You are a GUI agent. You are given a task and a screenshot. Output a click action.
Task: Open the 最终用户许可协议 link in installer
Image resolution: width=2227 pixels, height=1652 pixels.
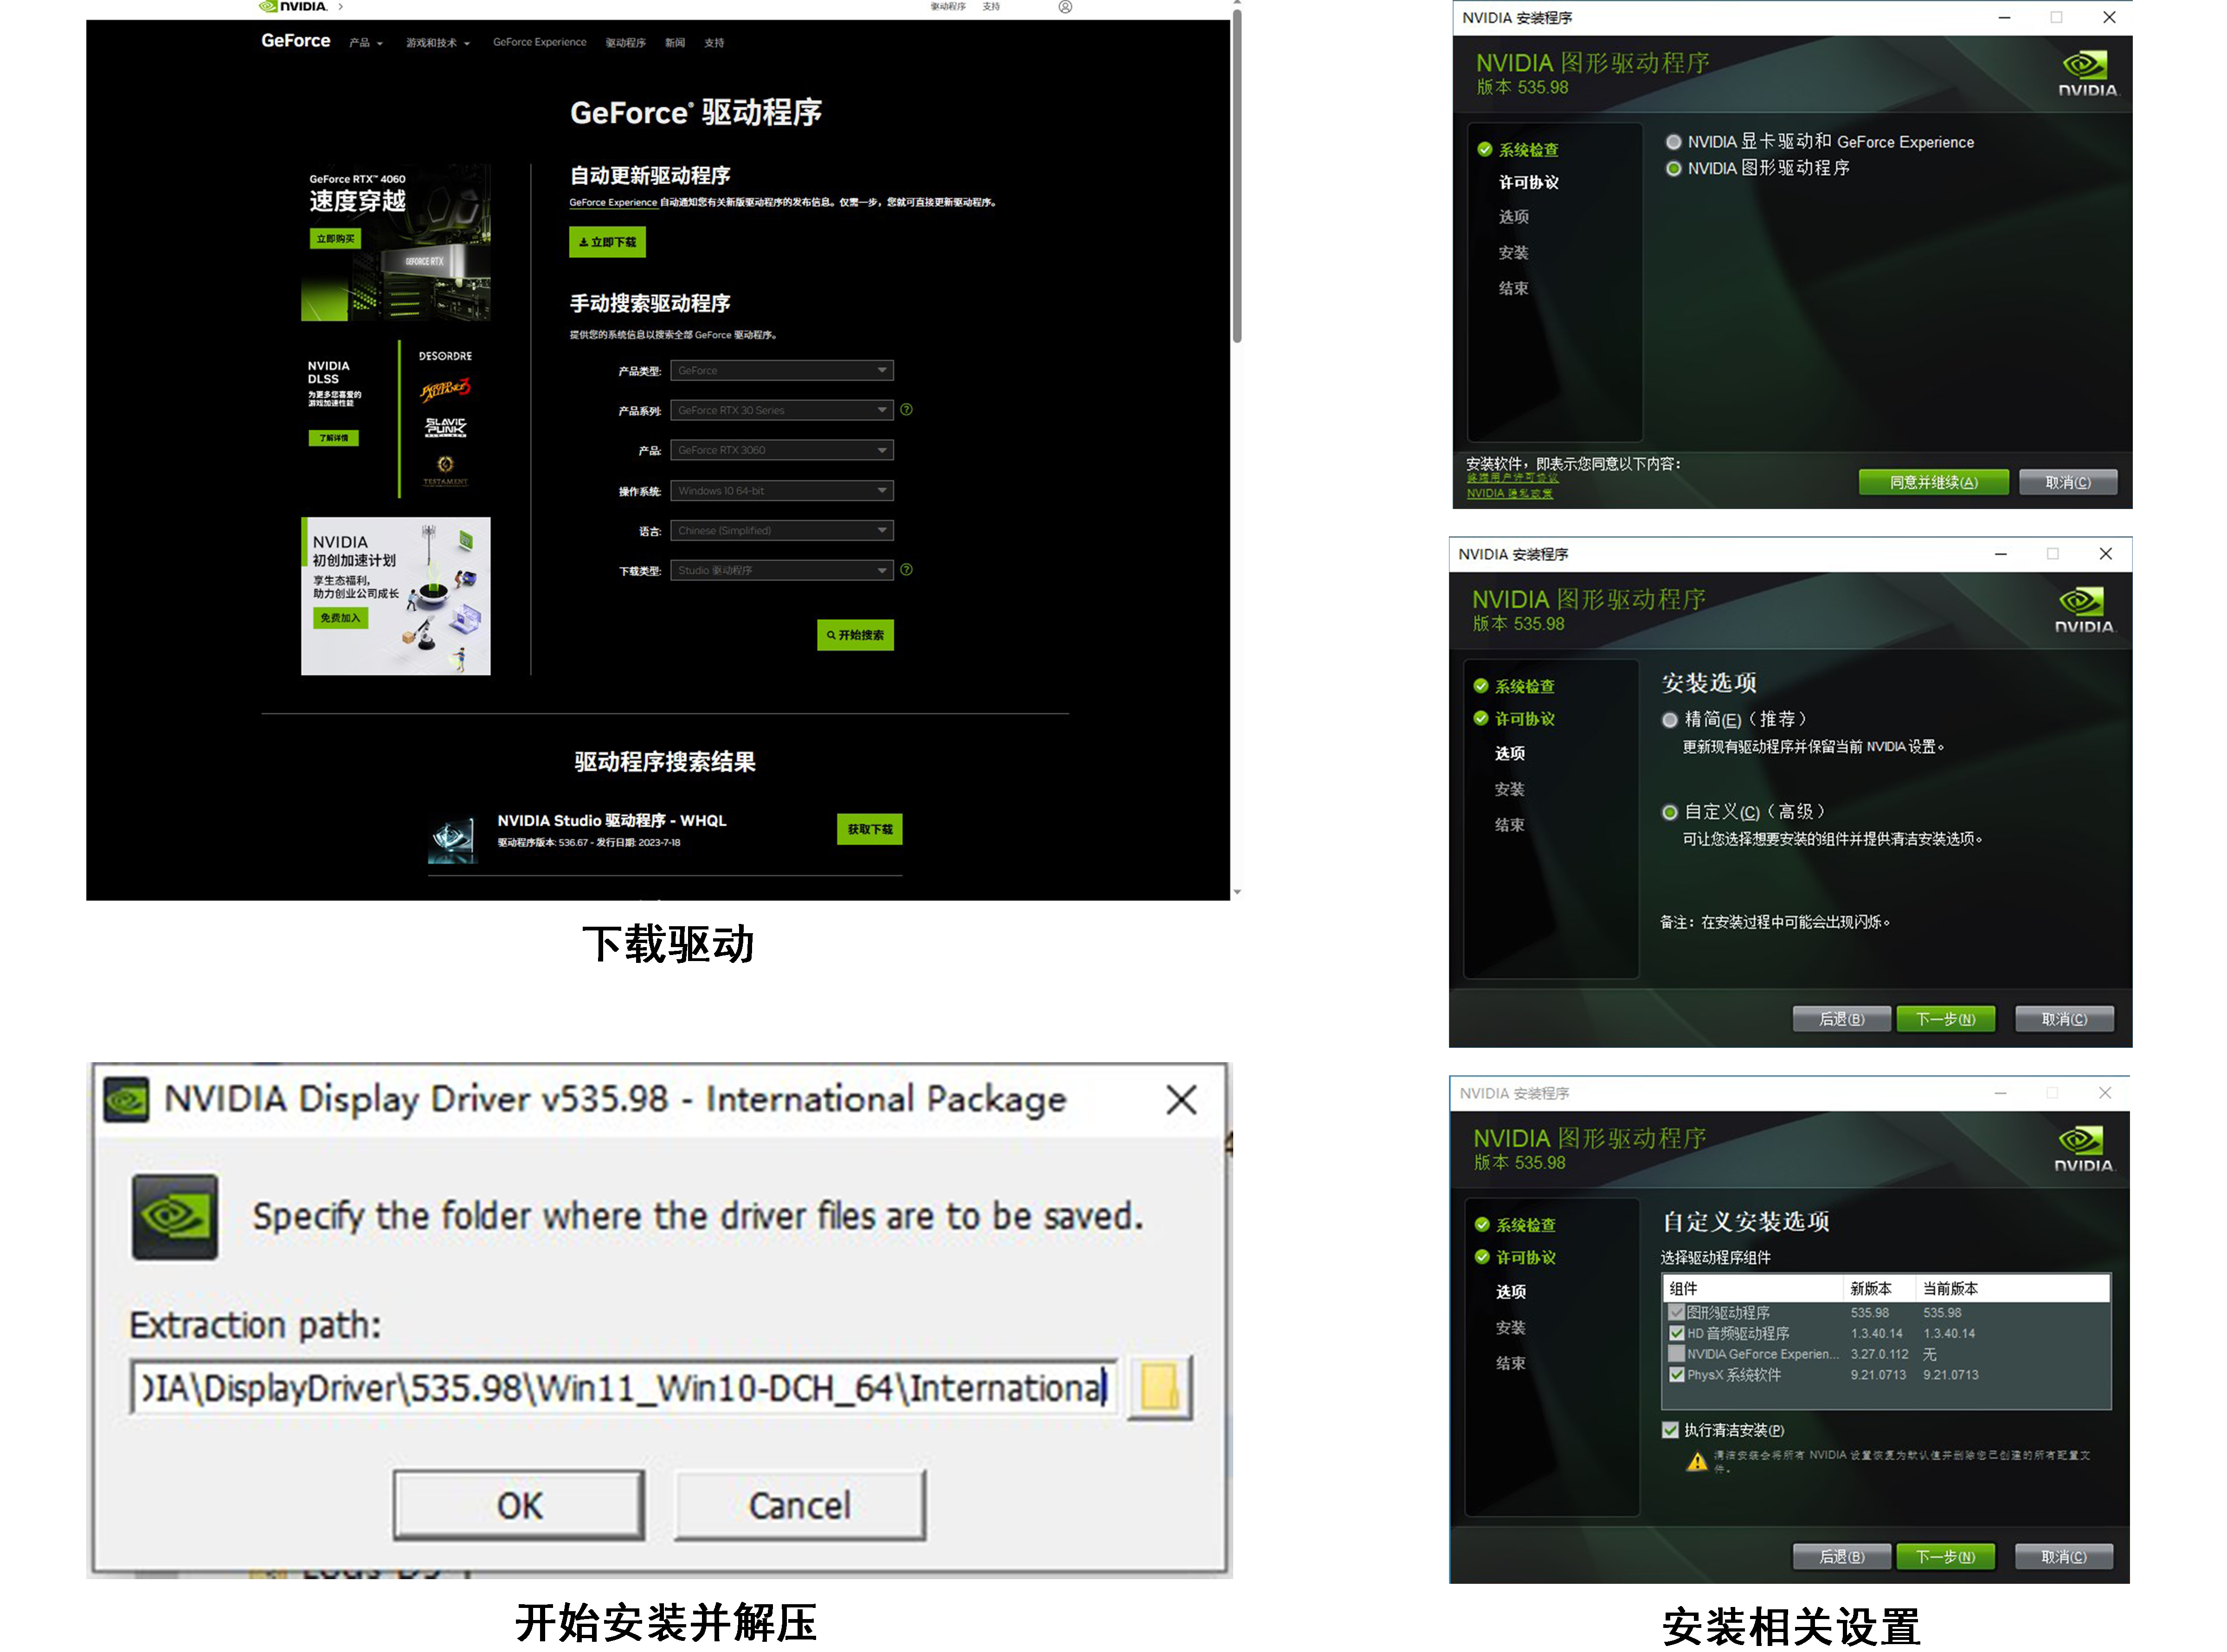click(x=1513, y=478)
